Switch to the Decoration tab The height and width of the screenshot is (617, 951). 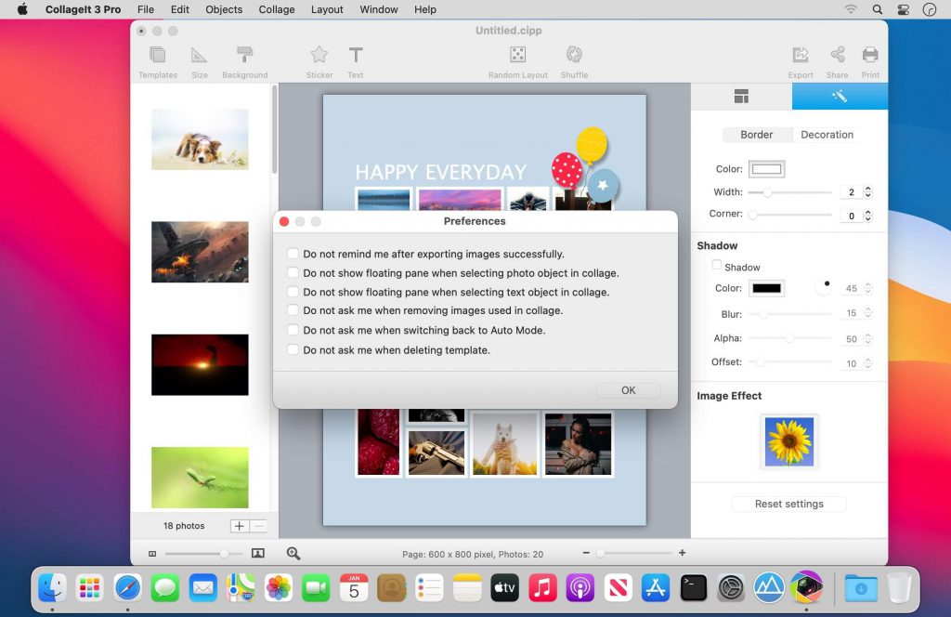(x=826, y=135)
